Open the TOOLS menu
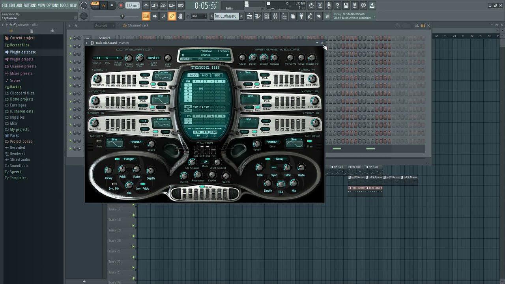This screenshot has height=284, width=505. (64, 5)
